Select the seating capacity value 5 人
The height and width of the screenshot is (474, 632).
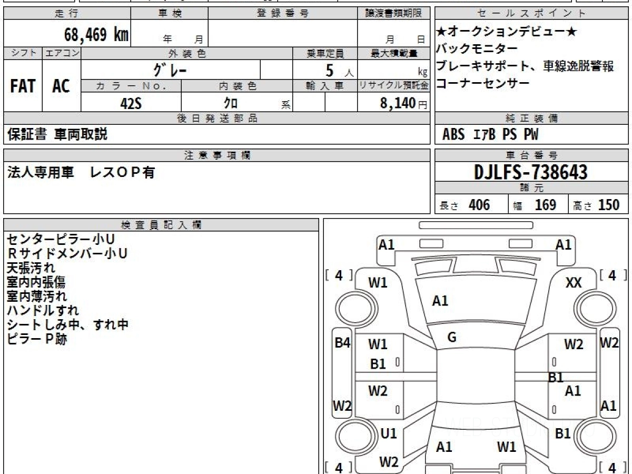coord(340,71)
